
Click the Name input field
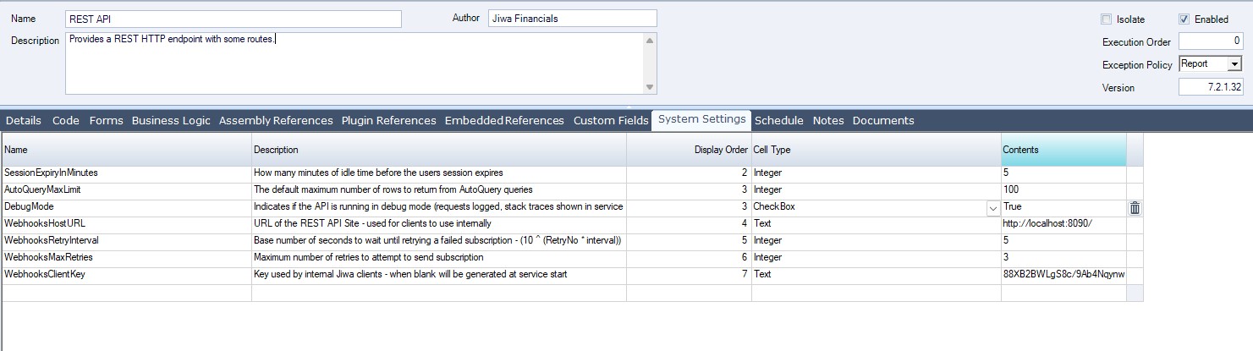click(x=233, y=19)
